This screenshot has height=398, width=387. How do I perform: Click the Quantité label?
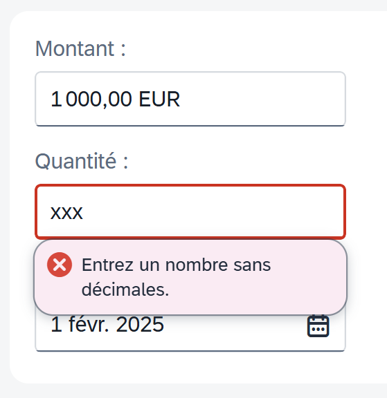tap(82, 161)
